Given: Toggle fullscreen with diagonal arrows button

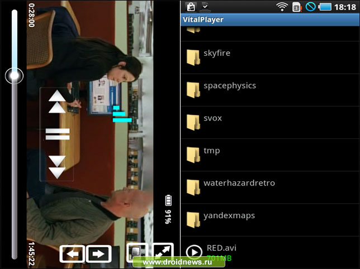Looking at the screenshot, I should click(163, 252).
